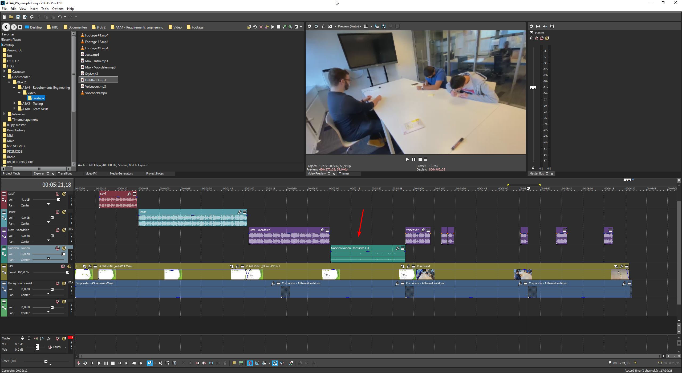Click the Record microphone button in transport bar

click(x=78, y=363)
